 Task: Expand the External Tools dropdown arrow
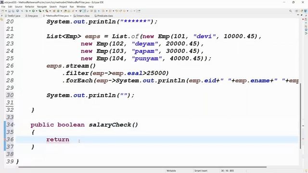click(50, 11)
